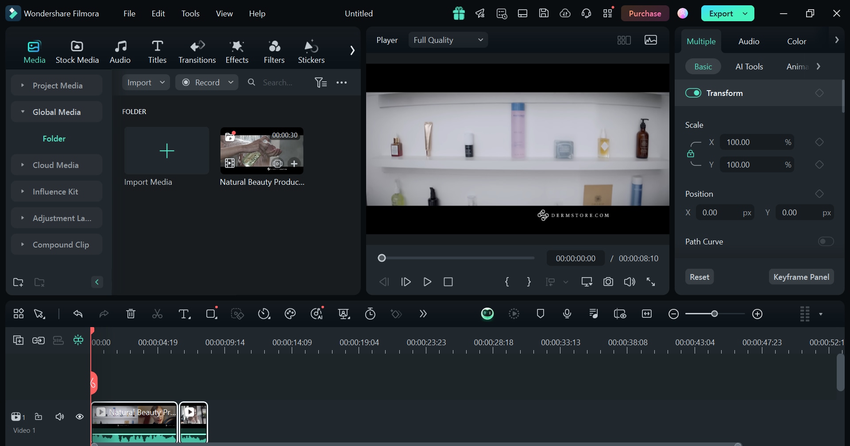Click the delete trash icon
This screenshot has width=850, height=446.
[x=131, y=314]
